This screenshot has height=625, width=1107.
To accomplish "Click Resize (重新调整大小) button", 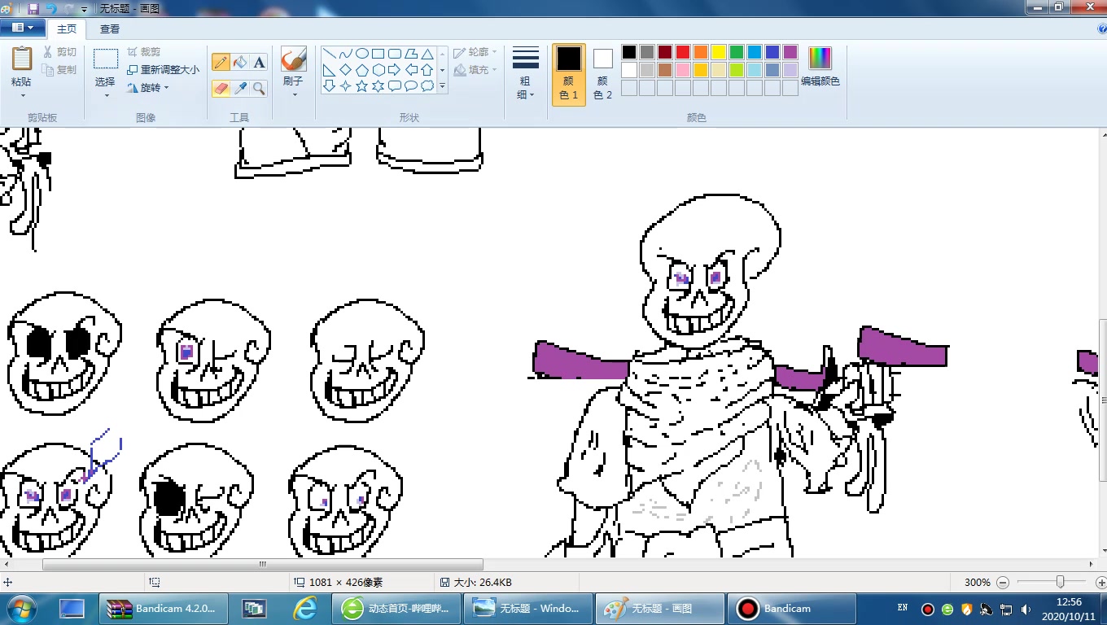I will (163, 70).
